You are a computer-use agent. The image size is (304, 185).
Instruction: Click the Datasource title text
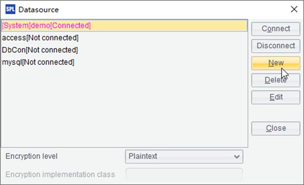pos(39,10)
